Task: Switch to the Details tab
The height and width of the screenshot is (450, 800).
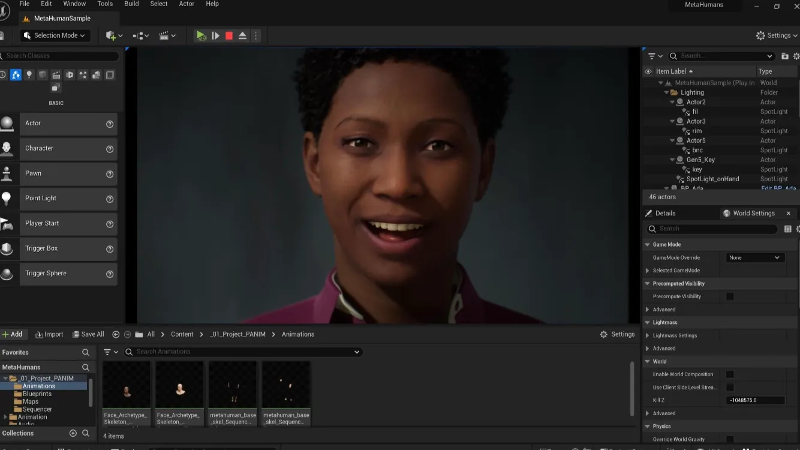Action: coord(665,213)
